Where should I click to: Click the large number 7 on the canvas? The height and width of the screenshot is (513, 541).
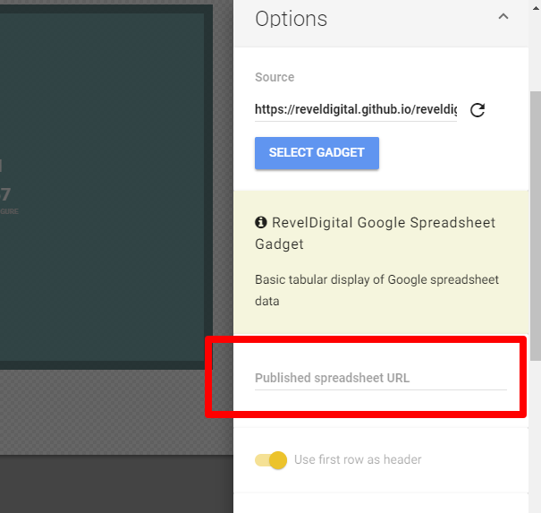pyautogui.click(x=5, y=193)
